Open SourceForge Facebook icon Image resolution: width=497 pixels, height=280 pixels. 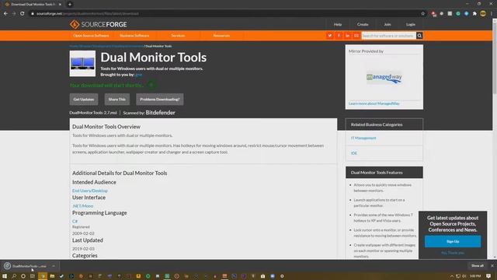(x=339, y=36)
